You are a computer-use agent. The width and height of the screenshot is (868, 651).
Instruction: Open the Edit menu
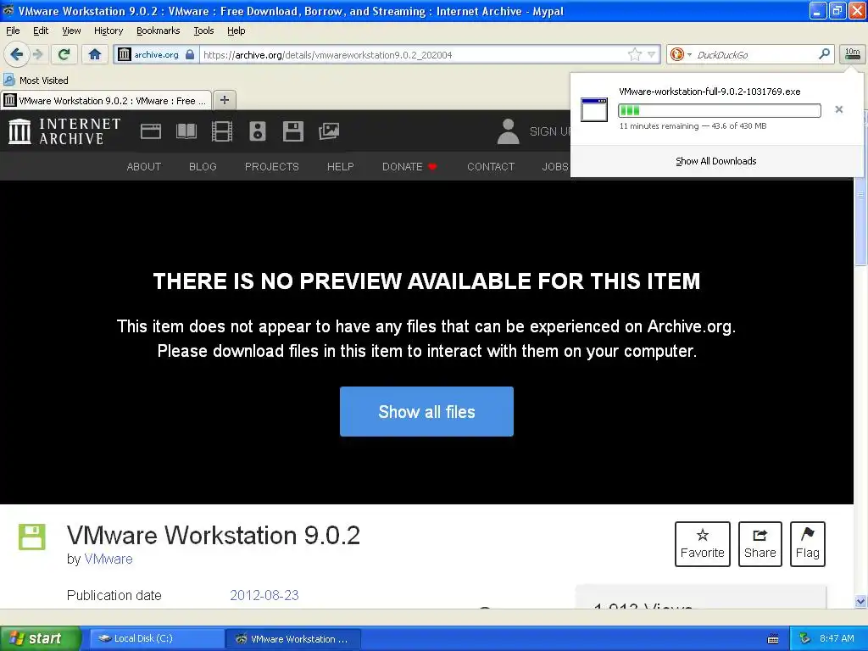pos(41,31)
